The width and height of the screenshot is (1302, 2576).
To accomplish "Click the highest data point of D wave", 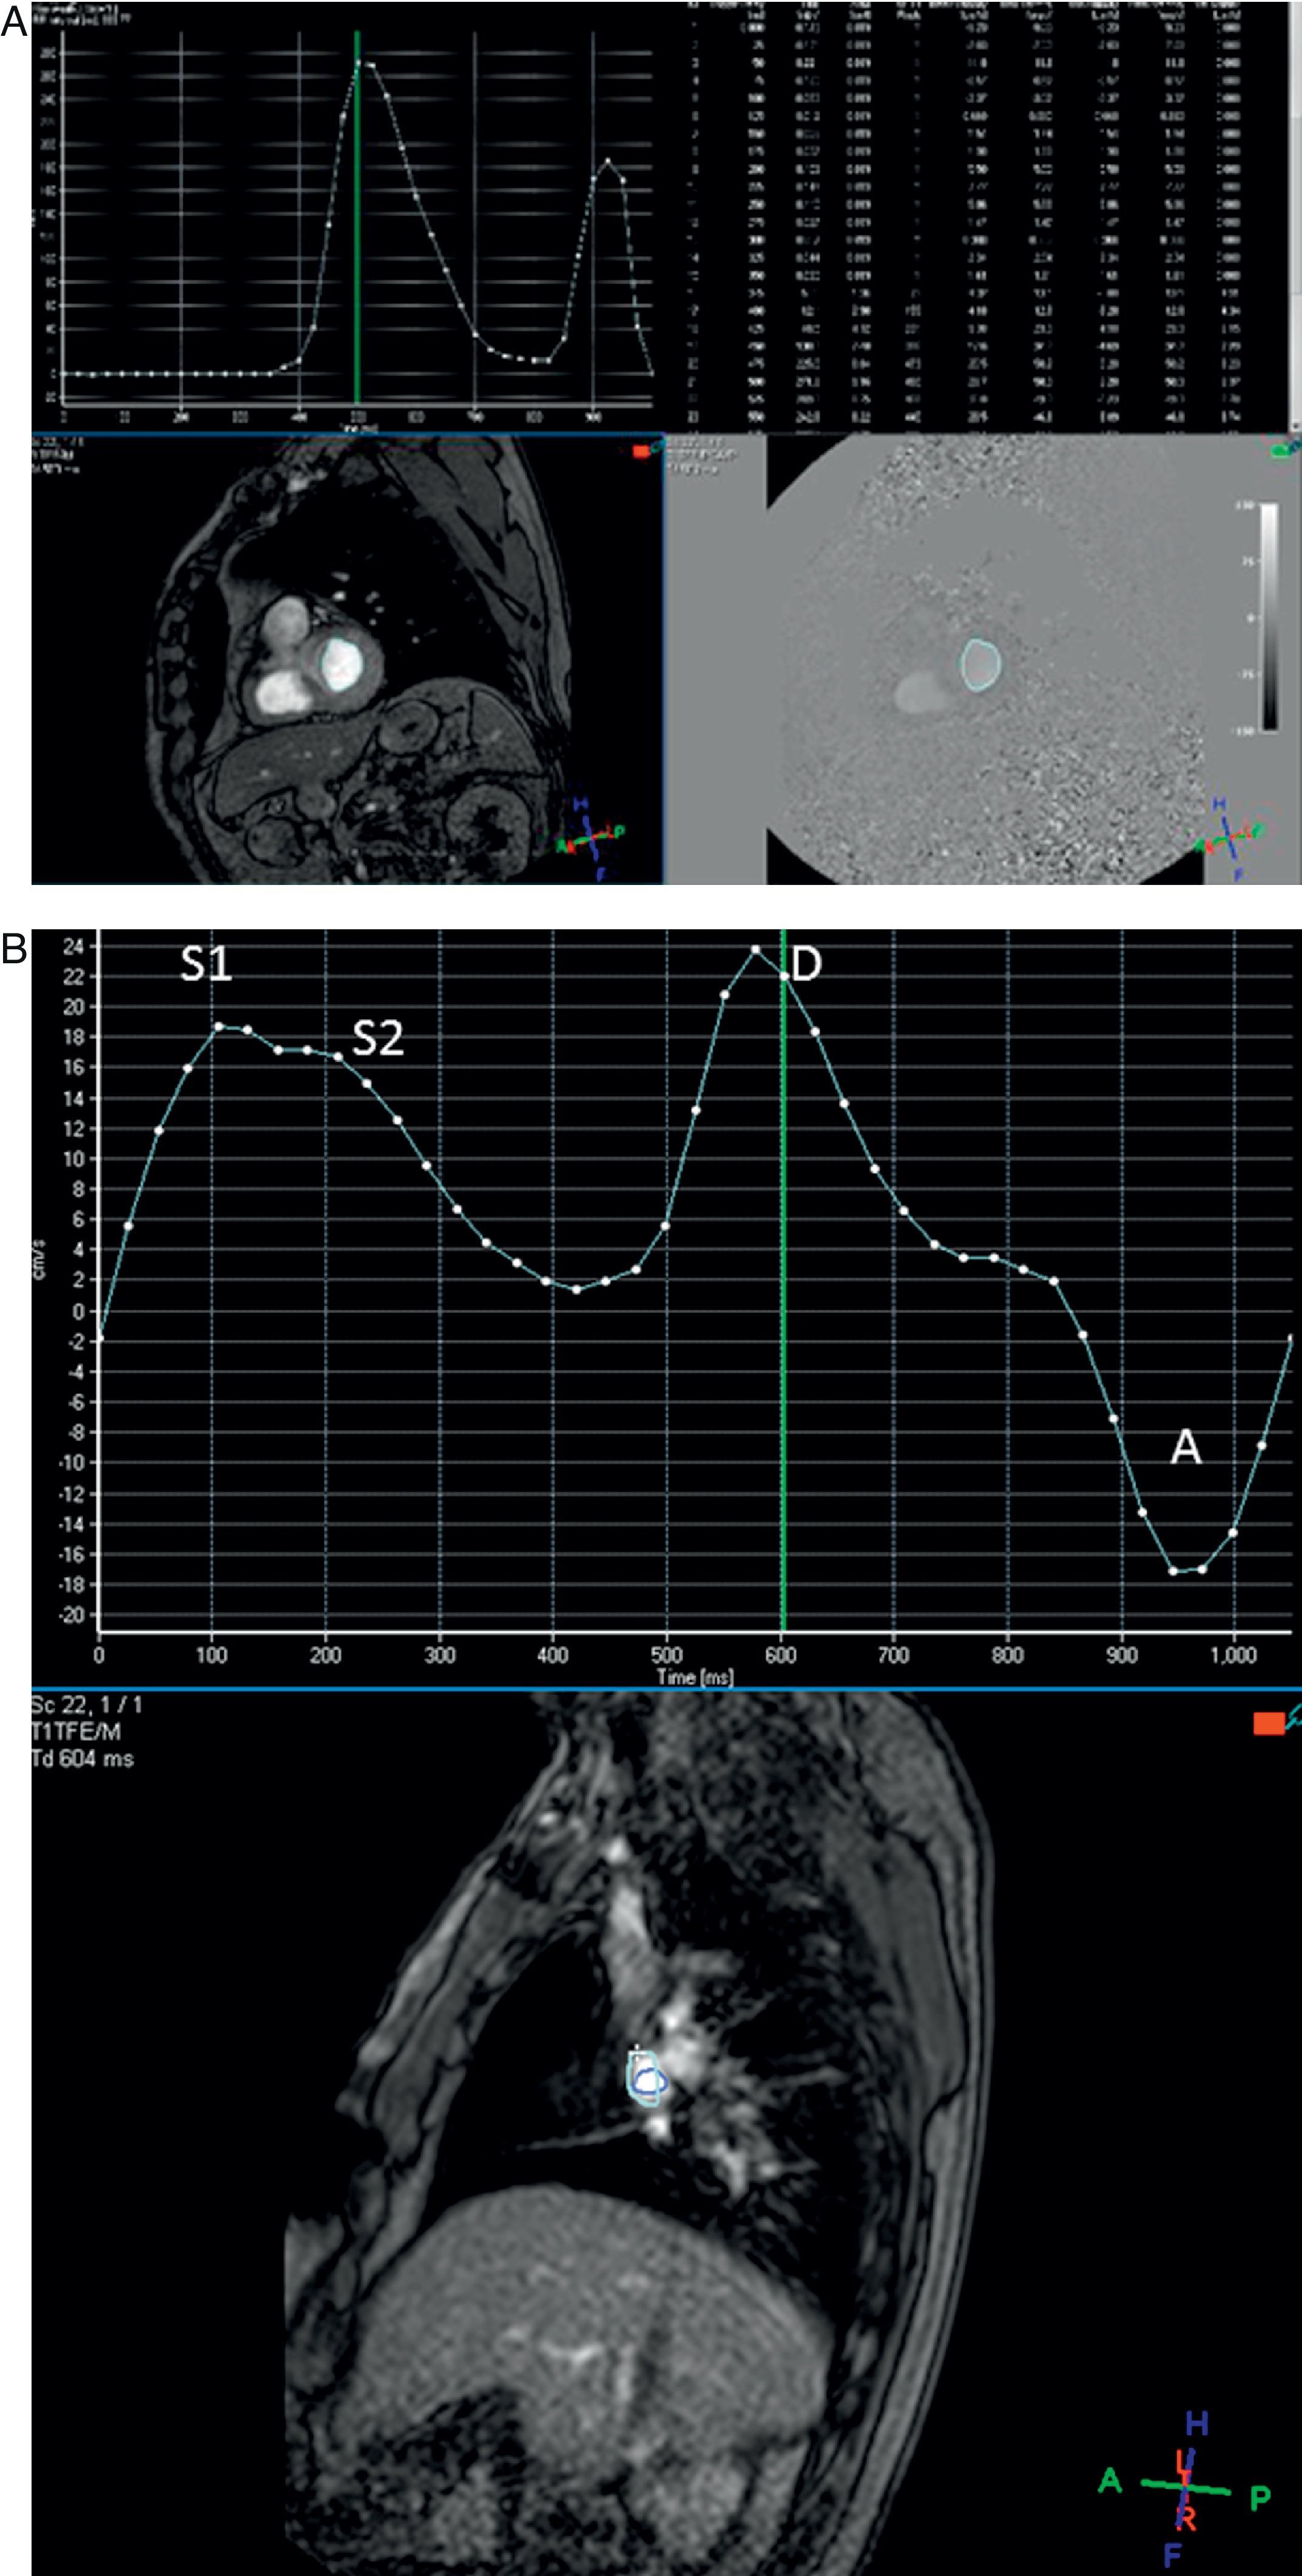I will [x=755, y=949].
